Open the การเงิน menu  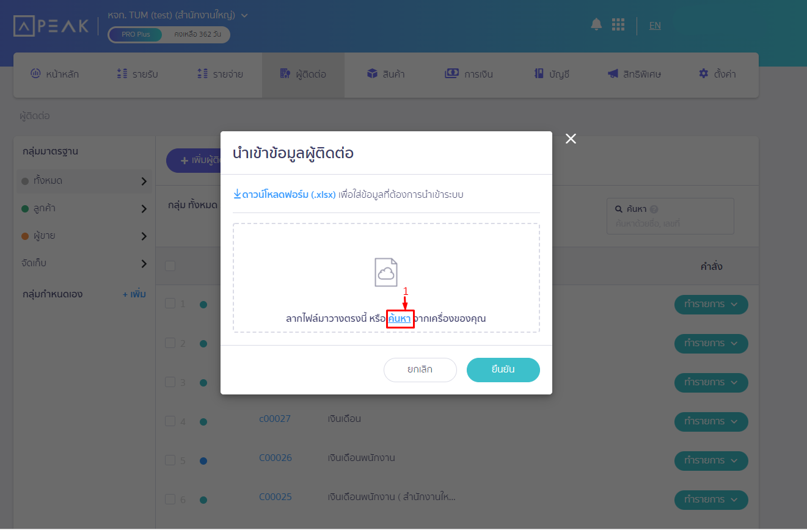[x=469, y=74]
